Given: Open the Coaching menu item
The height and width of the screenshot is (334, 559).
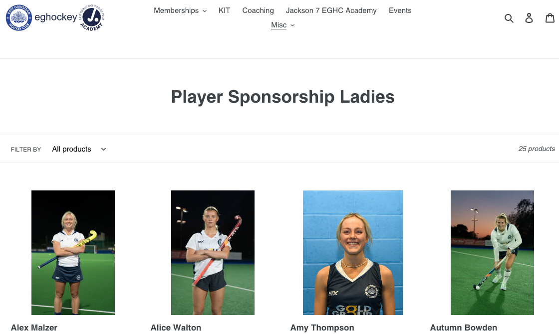Looking at the screenshot, I should [x=258, y=10].
